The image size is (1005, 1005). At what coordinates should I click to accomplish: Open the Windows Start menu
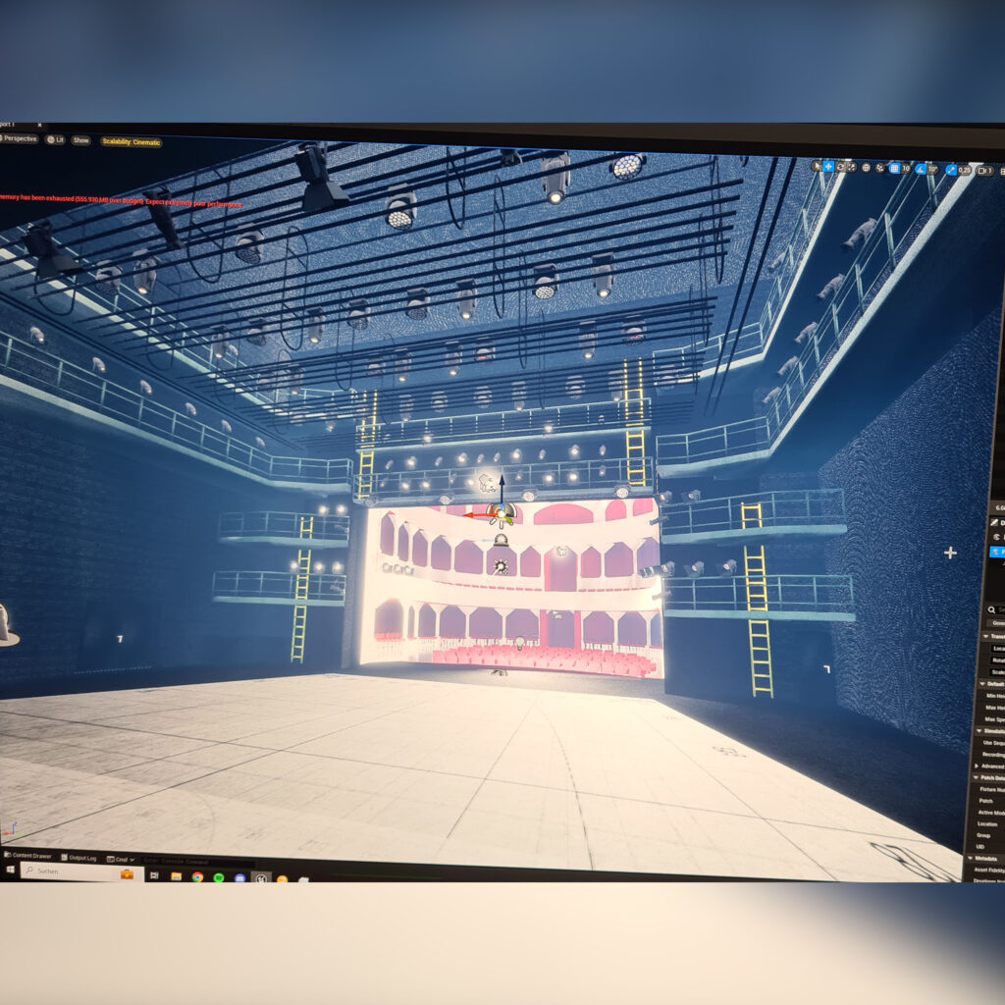(10, 870)
